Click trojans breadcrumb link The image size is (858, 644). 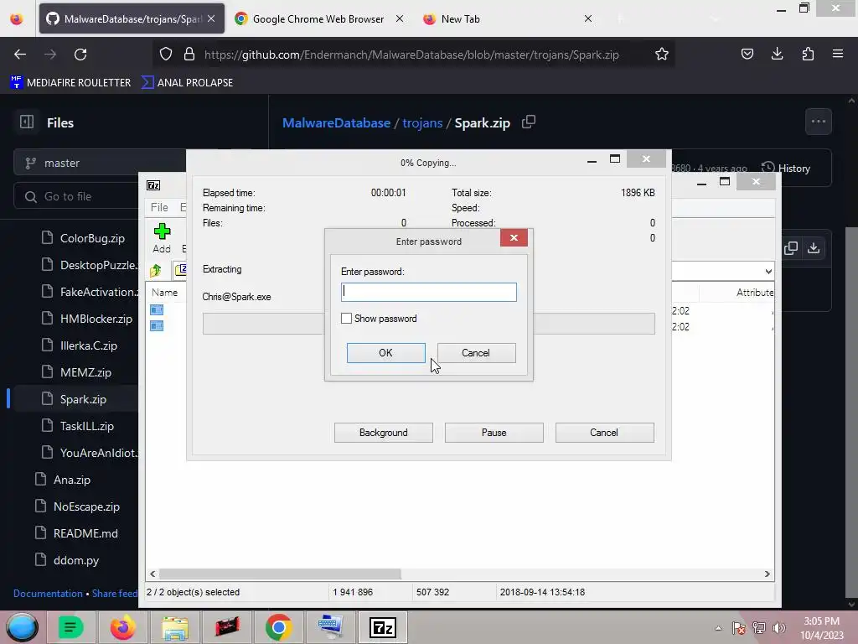point(422,122)
